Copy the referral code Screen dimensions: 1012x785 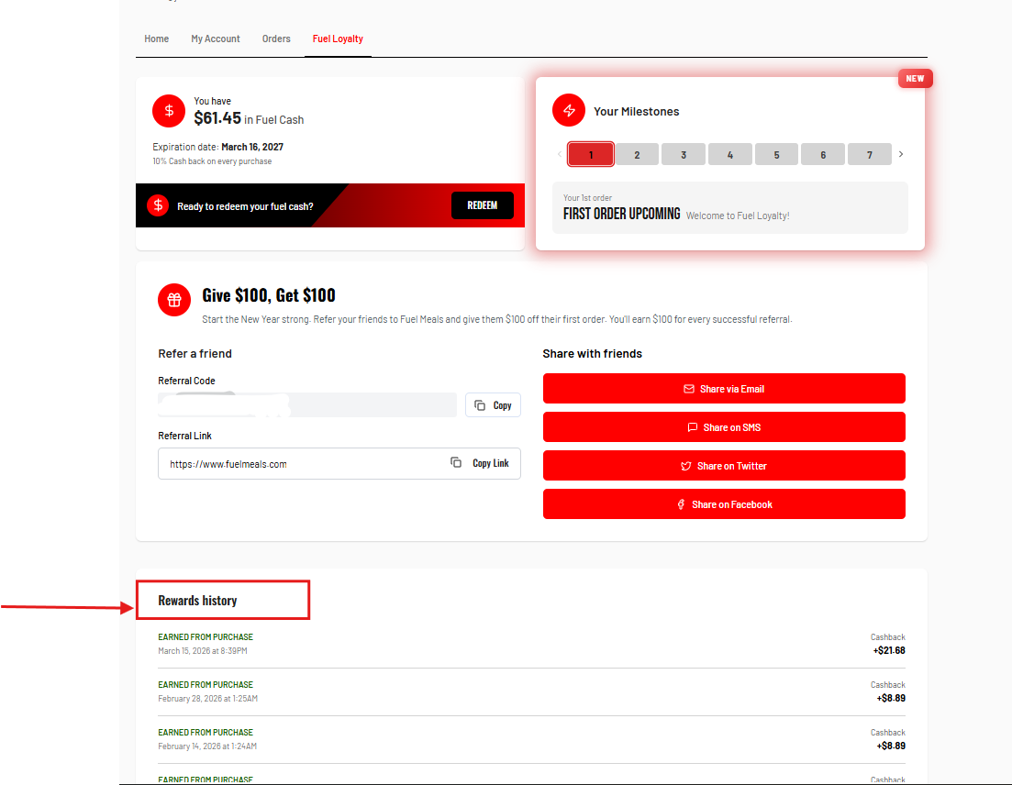pyautogui.click(x=493, y=405)
